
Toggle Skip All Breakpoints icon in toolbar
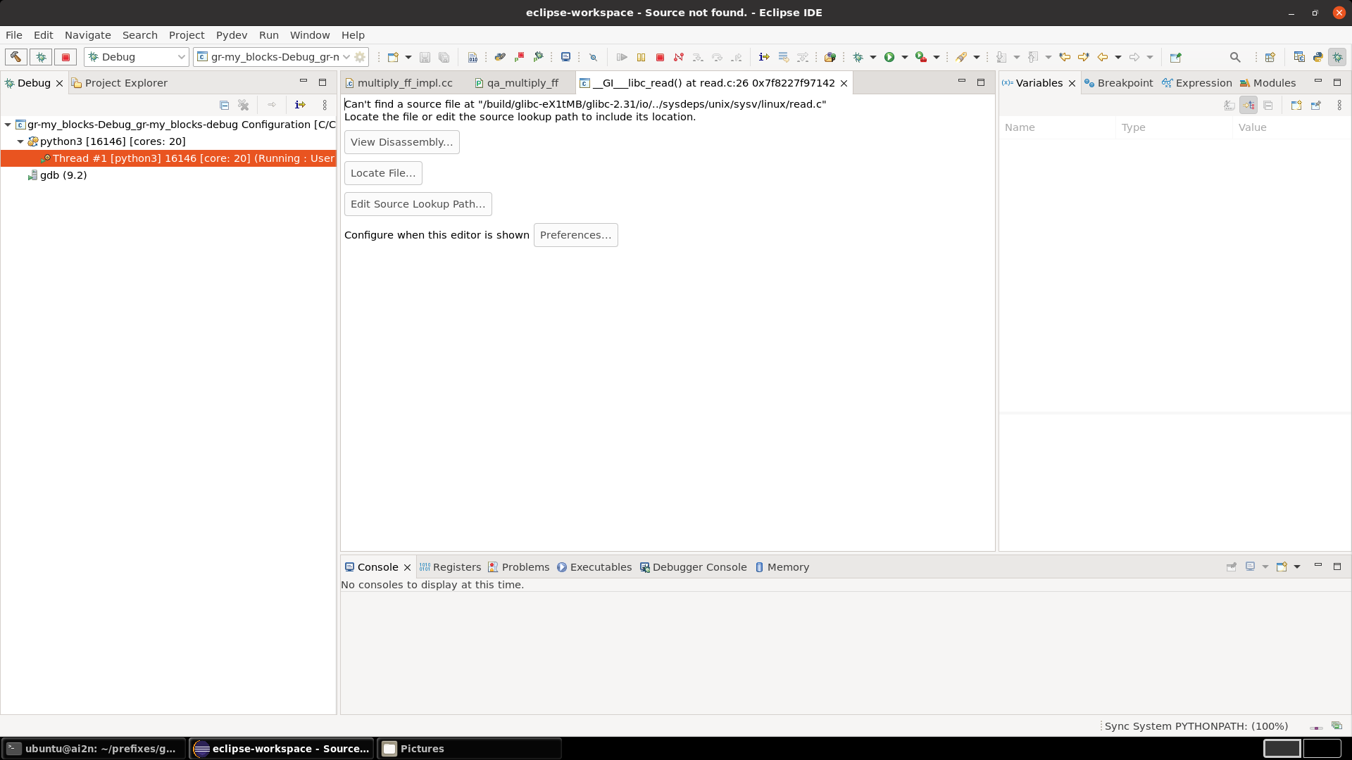tap(593, 57)
